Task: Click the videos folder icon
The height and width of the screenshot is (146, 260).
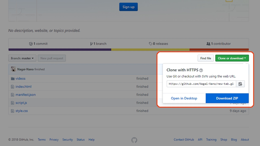Action: point(13,78)
